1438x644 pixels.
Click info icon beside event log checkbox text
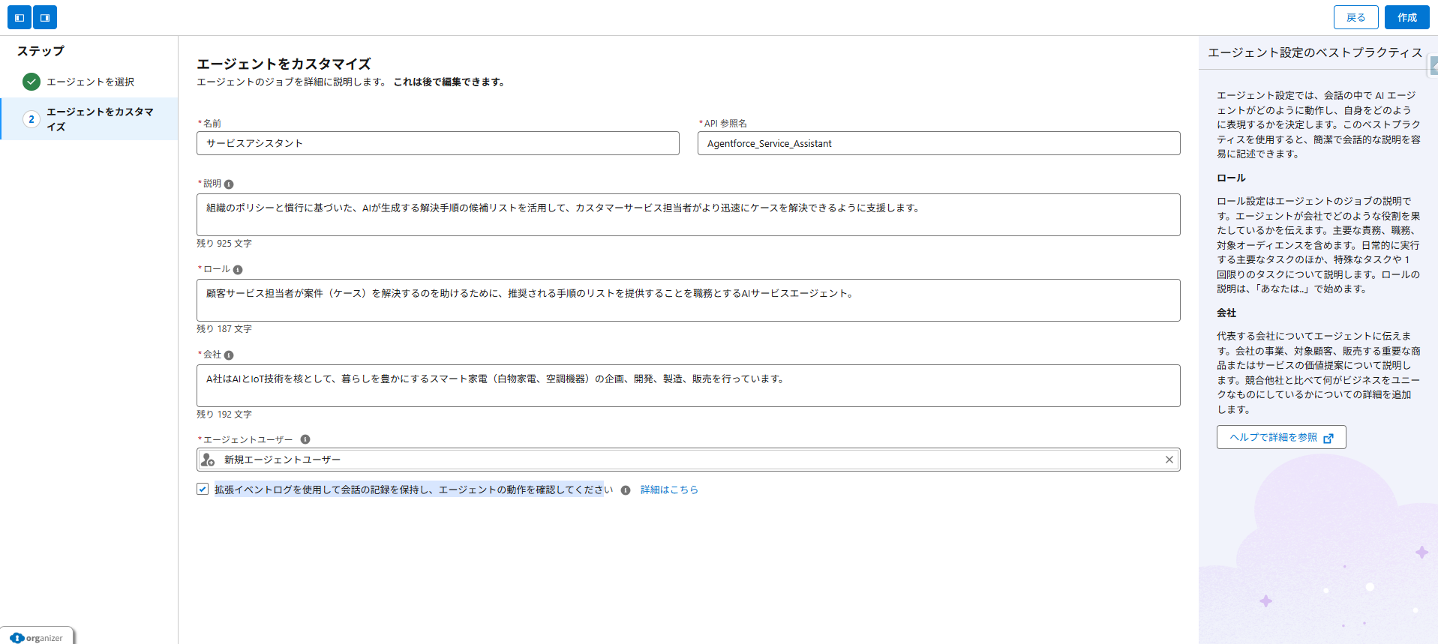(626, 490)
